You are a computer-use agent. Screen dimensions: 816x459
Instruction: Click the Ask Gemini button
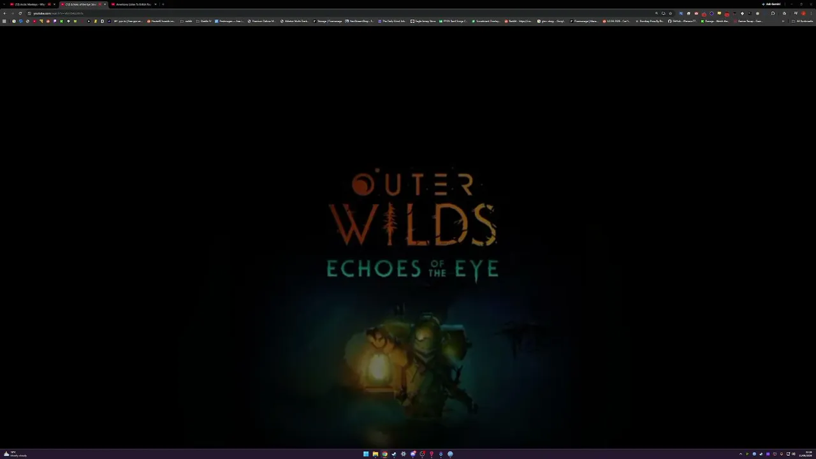tap(771, 4)
